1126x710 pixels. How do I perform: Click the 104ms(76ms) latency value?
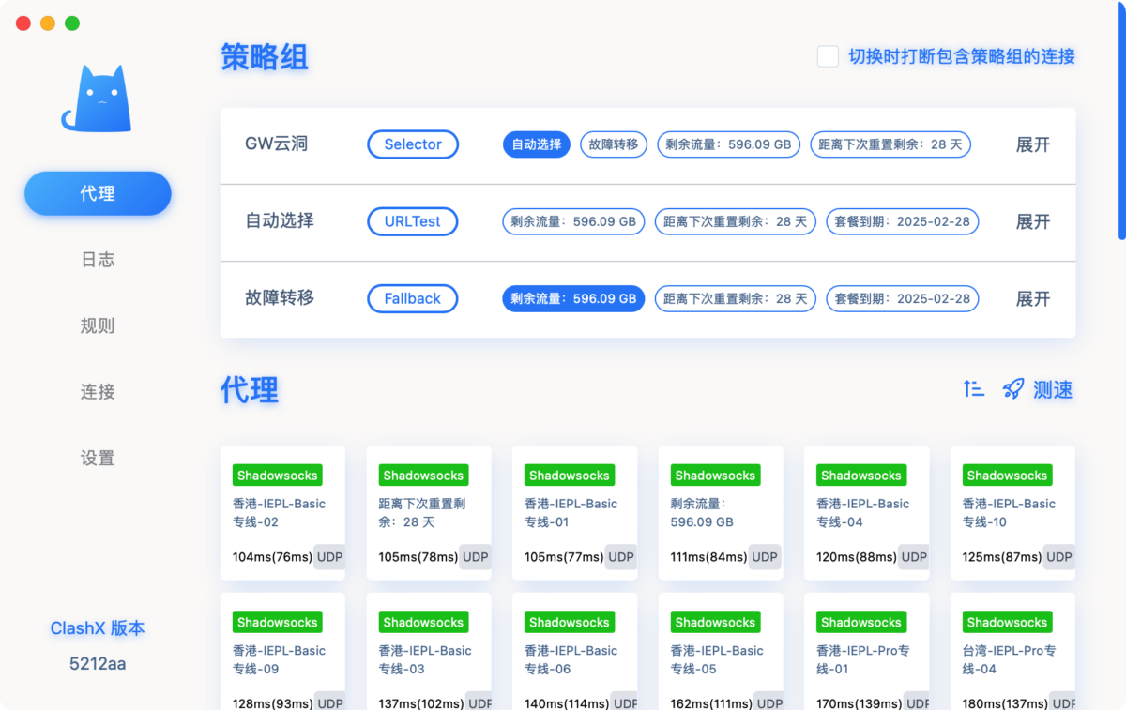pyautogui.click(x=272, y=557)
